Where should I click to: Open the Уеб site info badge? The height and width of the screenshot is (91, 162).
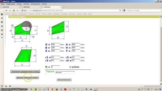coord(24,10)
